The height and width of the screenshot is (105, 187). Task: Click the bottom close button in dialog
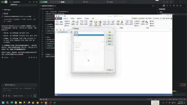110,70
